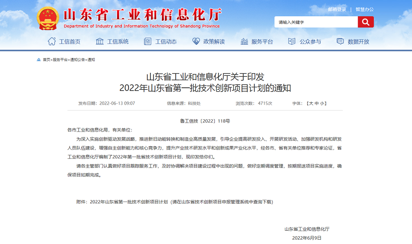
Task: Click the 山东省工业和信息化厅 site title banner
Action: pos(143,15)
